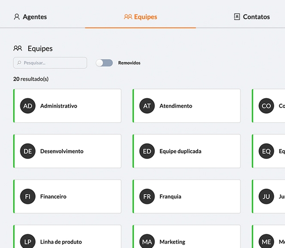Open the Marketing team card

[x=187, y=236]
